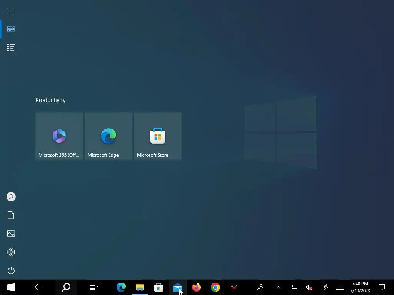Show hidden system tray icons
This screenshot has width=394, height=295.
pos(279,287)
